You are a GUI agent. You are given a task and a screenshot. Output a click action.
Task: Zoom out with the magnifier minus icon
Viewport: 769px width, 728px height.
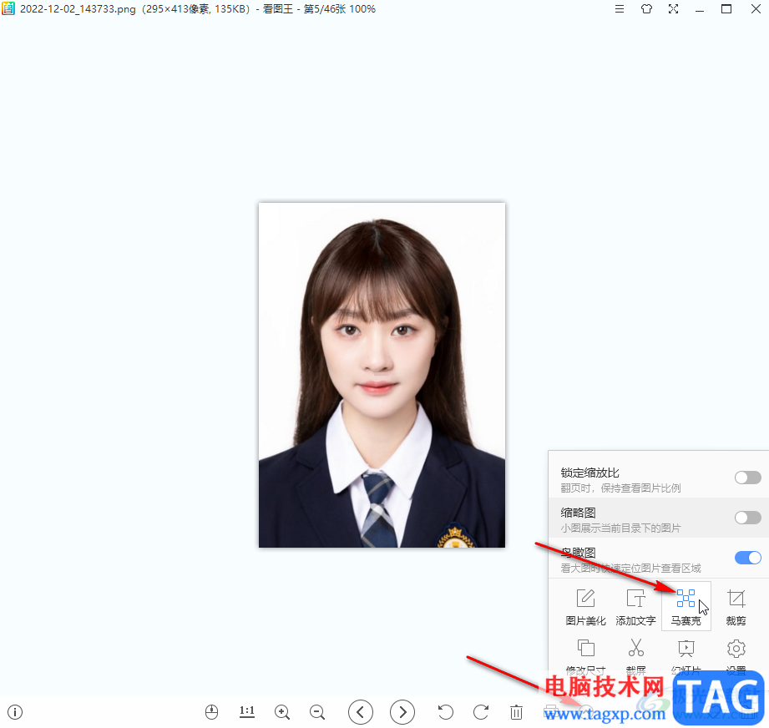pyautogui.click(x=317, y=712)
